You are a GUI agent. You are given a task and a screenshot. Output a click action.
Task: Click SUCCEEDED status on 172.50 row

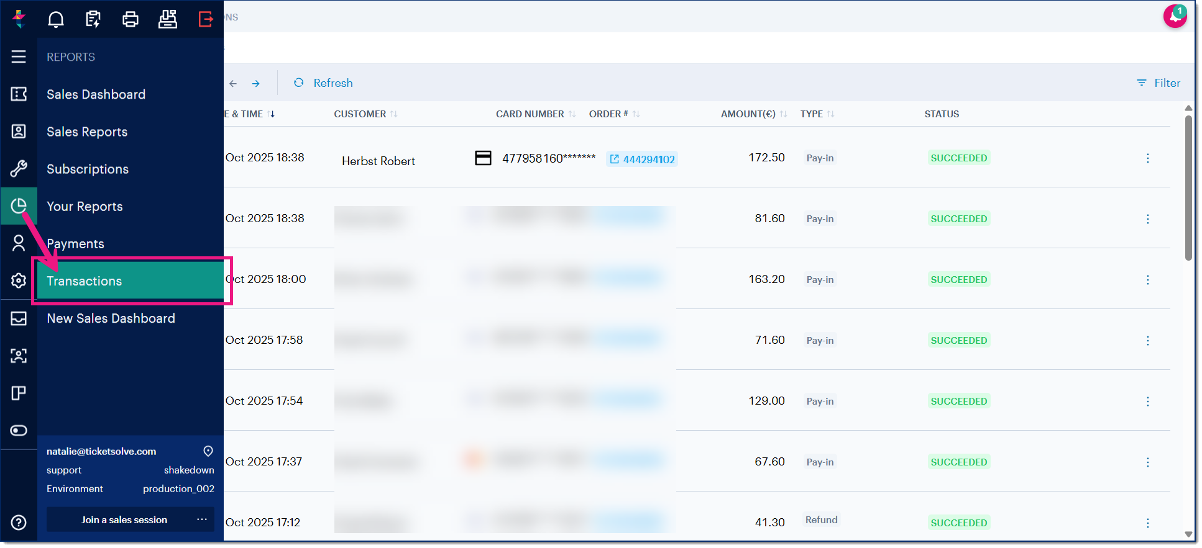click(x=958, y=158)
